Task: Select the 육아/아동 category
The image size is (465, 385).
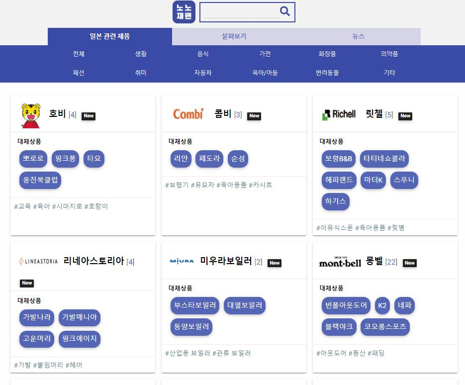Action: [x=265, y=73]
